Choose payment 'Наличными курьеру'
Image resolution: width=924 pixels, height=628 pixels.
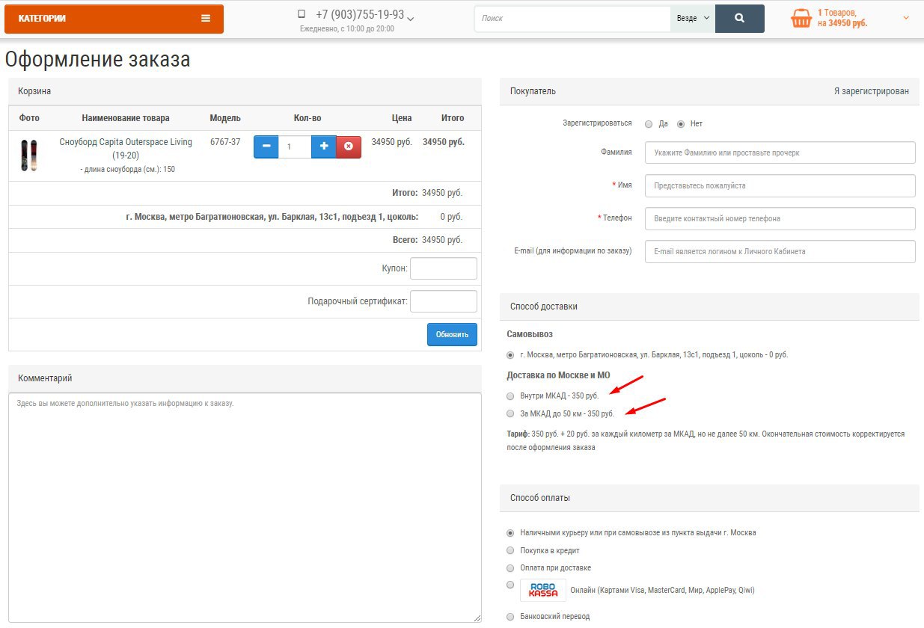tap(510, 533)
